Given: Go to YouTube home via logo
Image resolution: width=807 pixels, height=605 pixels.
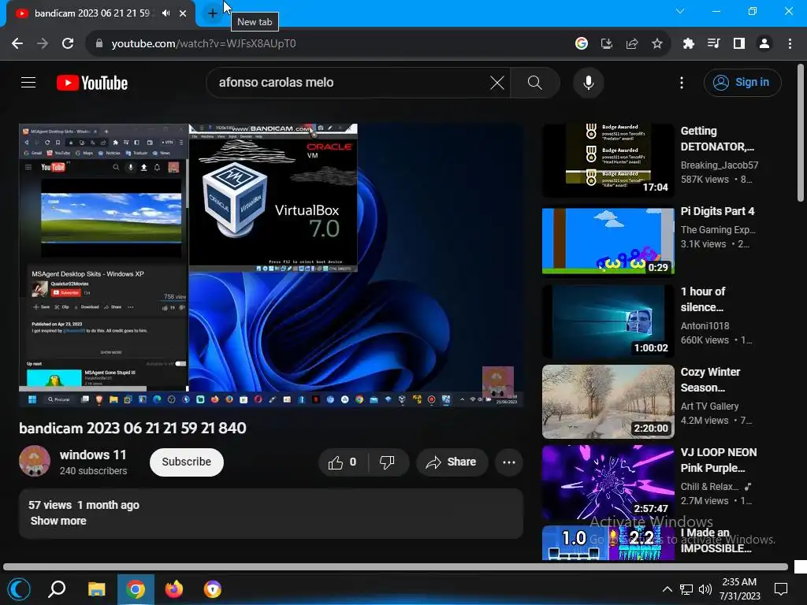Looking at the screenshot, I should pyautogui.click(x=92, y=83).
